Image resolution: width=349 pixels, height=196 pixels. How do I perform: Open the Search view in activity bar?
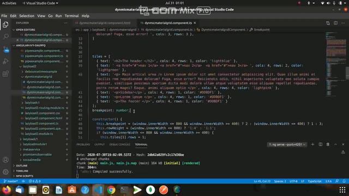(x=5, y=36)
